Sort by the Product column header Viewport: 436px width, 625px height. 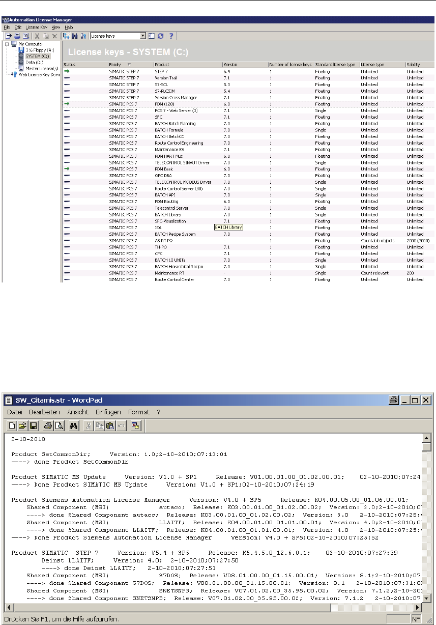click(188, 65)
